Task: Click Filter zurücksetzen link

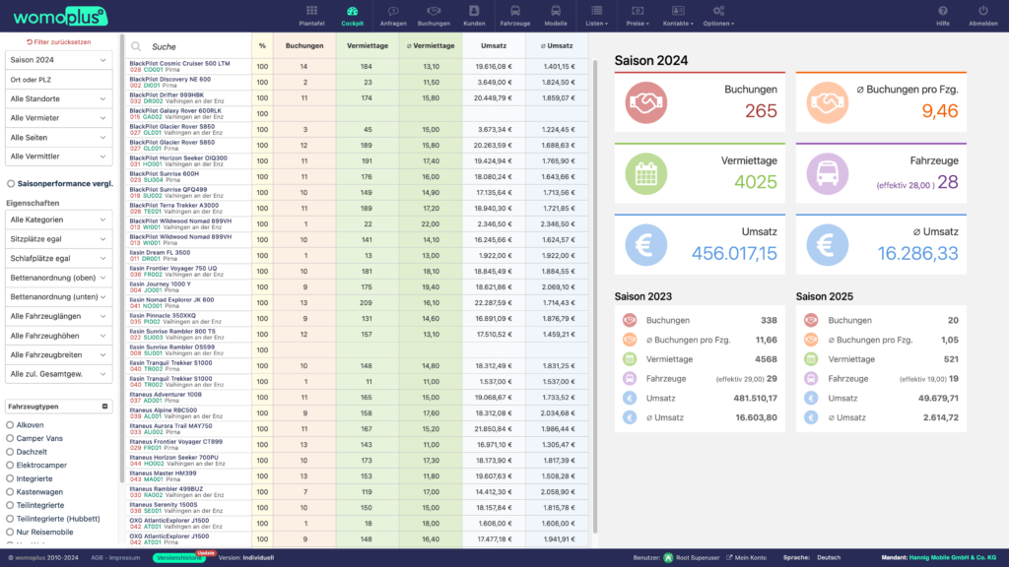Action: tap(58, 42)
